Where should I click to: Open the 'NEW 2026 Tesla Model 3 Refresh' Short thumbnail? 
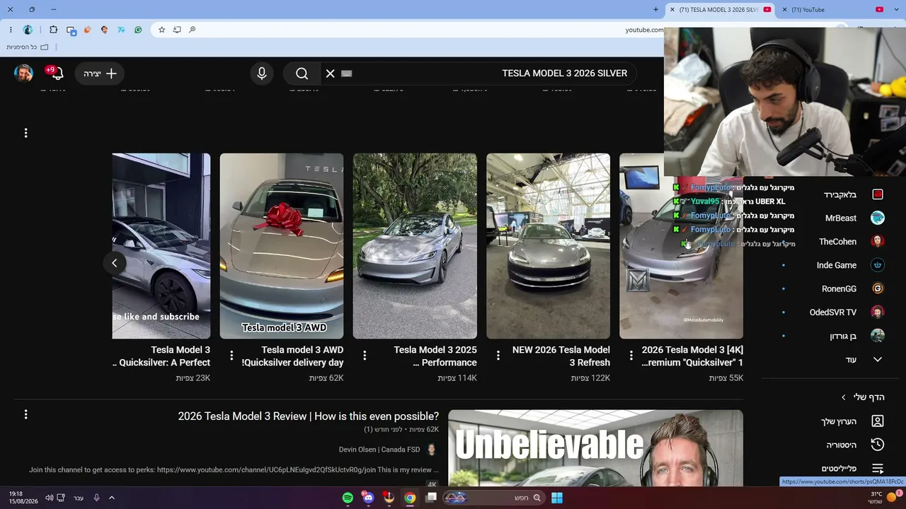[548, 246]
